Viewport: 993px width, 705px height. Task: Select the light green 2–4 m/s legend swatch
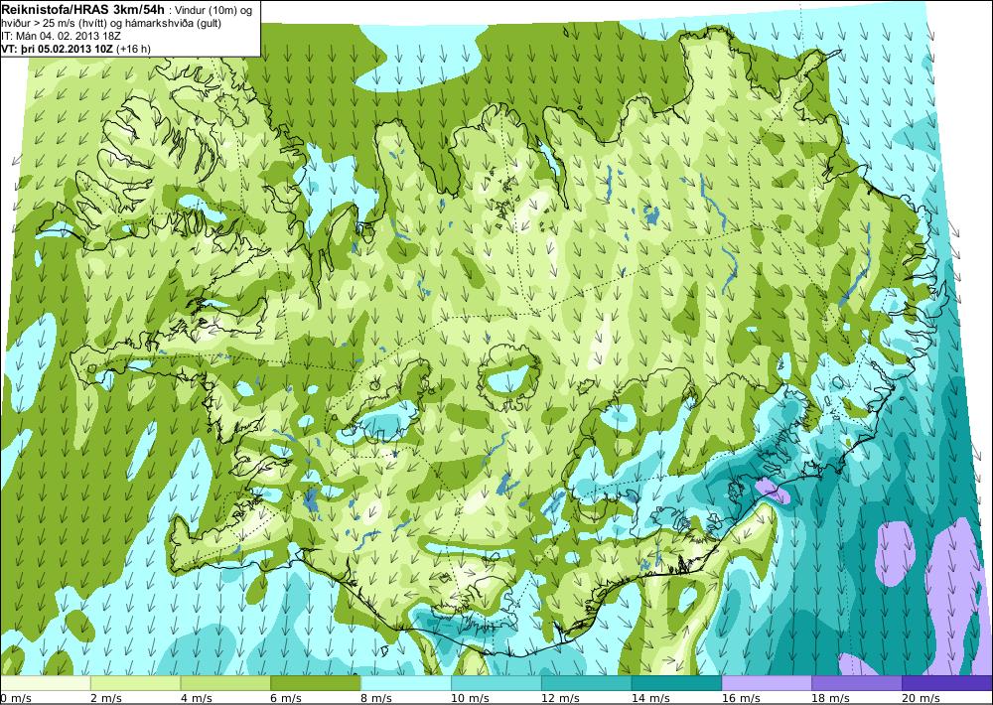coord(135,683)
